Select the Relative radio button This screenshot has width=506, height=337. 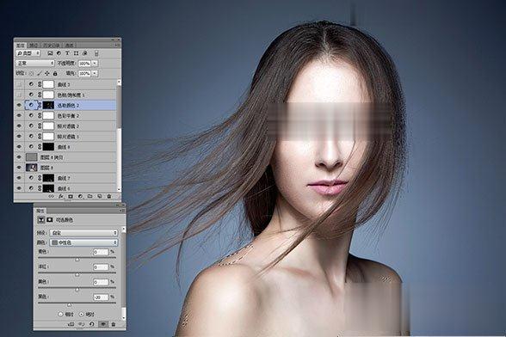pyautogui.click(x=60, y=314)
